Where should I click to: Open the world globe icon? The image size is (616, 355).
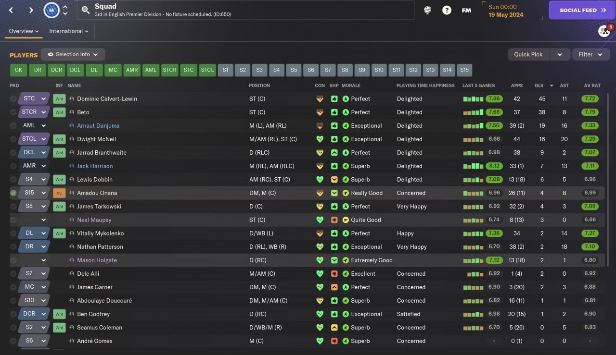pyautogui.click(x=427, y=10)
